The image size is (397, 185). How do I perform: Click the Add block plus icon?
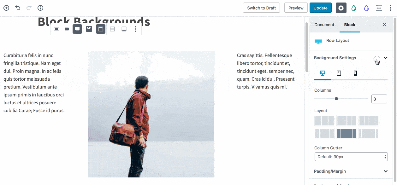6,8
